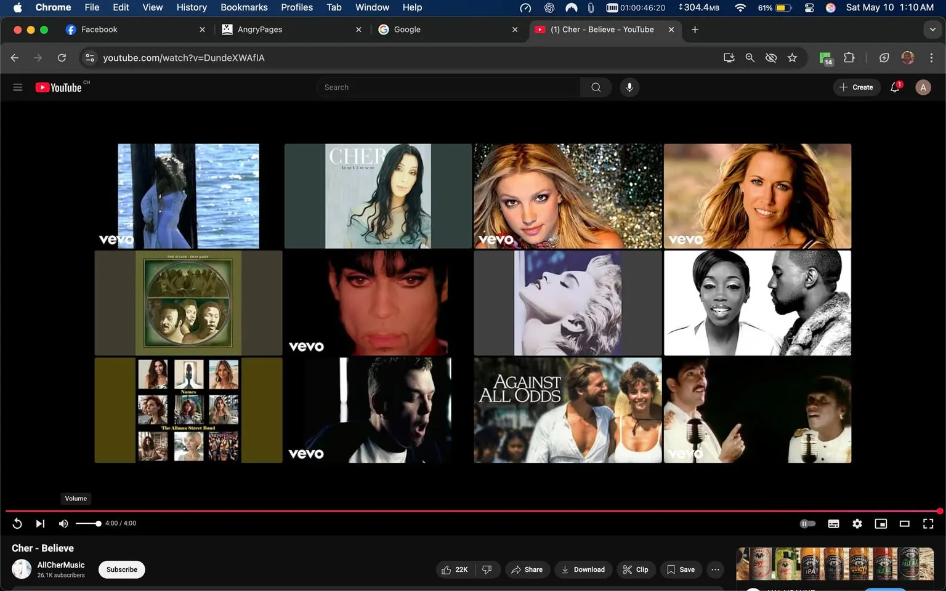This screenshot has width=946, height=591.
Task: Mute the video with the speaker icon
Action: (x=63, y=523)
